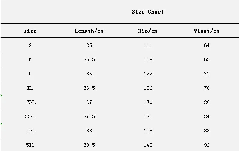
Task: Select waist value 80 cell
Action: (207, 102)
